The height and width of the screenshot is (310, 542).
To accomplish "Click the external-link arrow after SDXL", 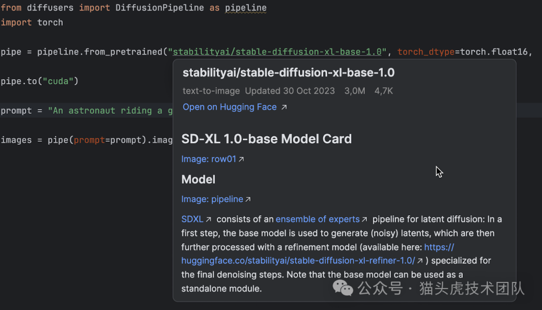I will [209, 219].
